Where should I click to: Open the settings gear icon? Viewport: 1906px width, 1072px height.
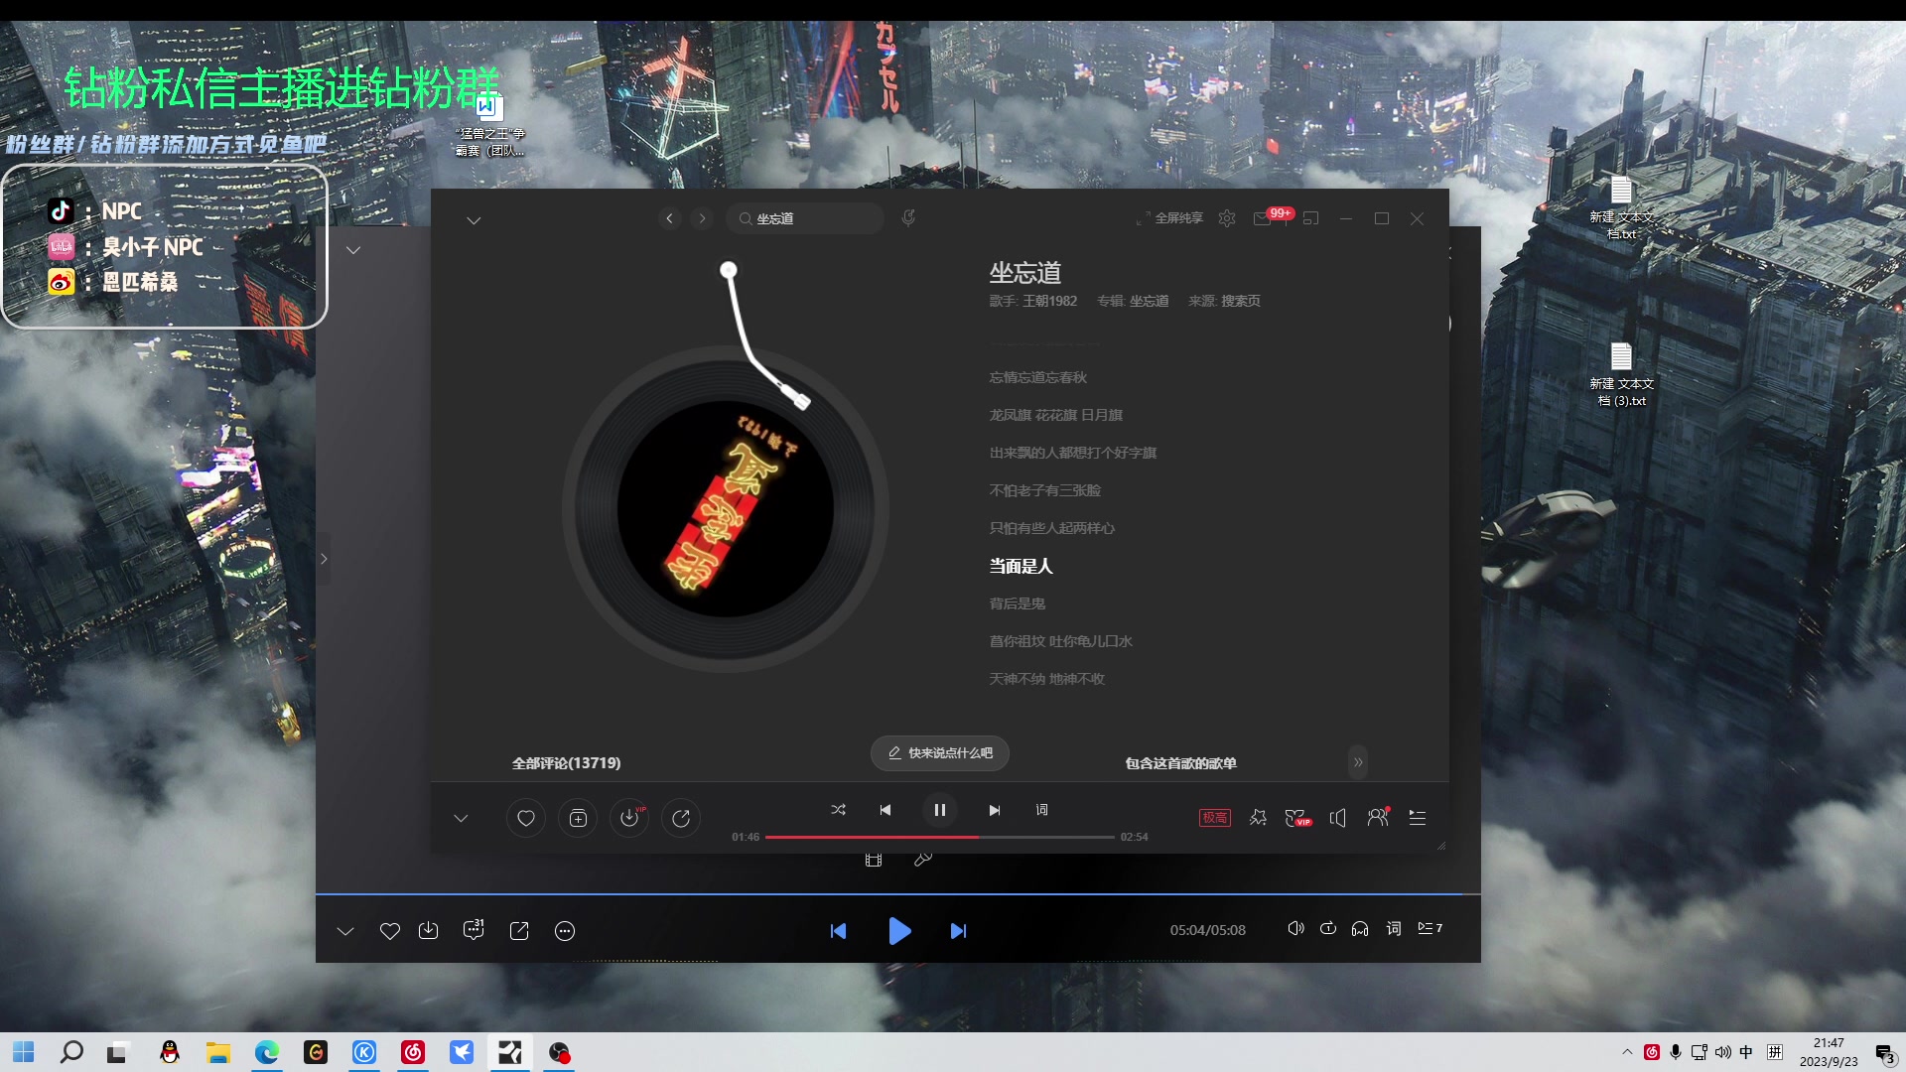click(1227, 218)
